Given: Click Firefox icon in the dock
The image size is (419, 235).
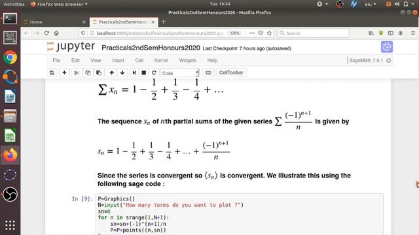Looking at the screenshot, I should 10,155.
